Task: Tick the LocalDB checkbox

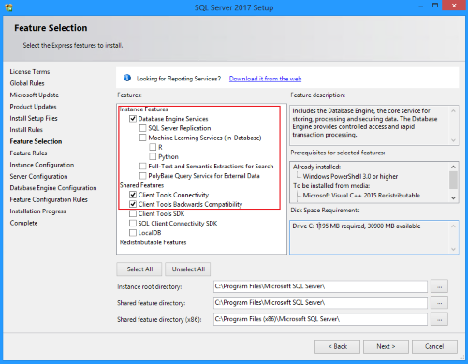Action: click(x=133, y=233)
